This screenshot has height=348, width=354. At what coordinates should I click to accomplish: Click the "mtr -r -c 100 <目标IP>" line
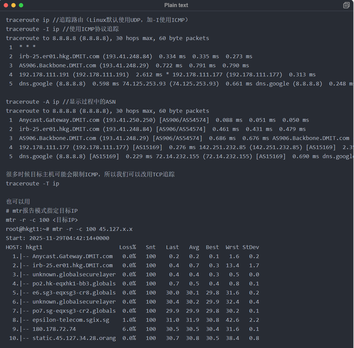tap(42, 220)
